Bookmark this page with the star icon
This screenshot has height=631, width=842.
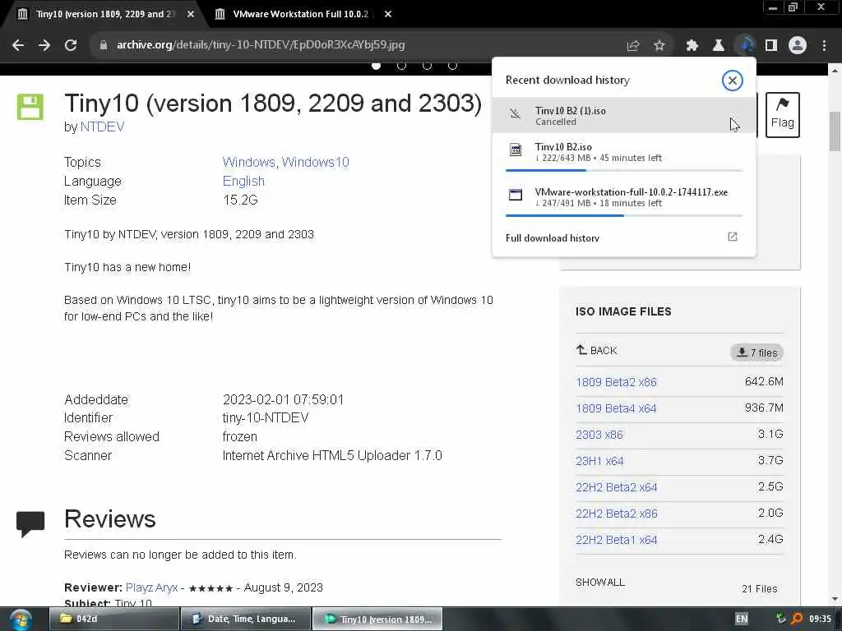coord(659,46)
